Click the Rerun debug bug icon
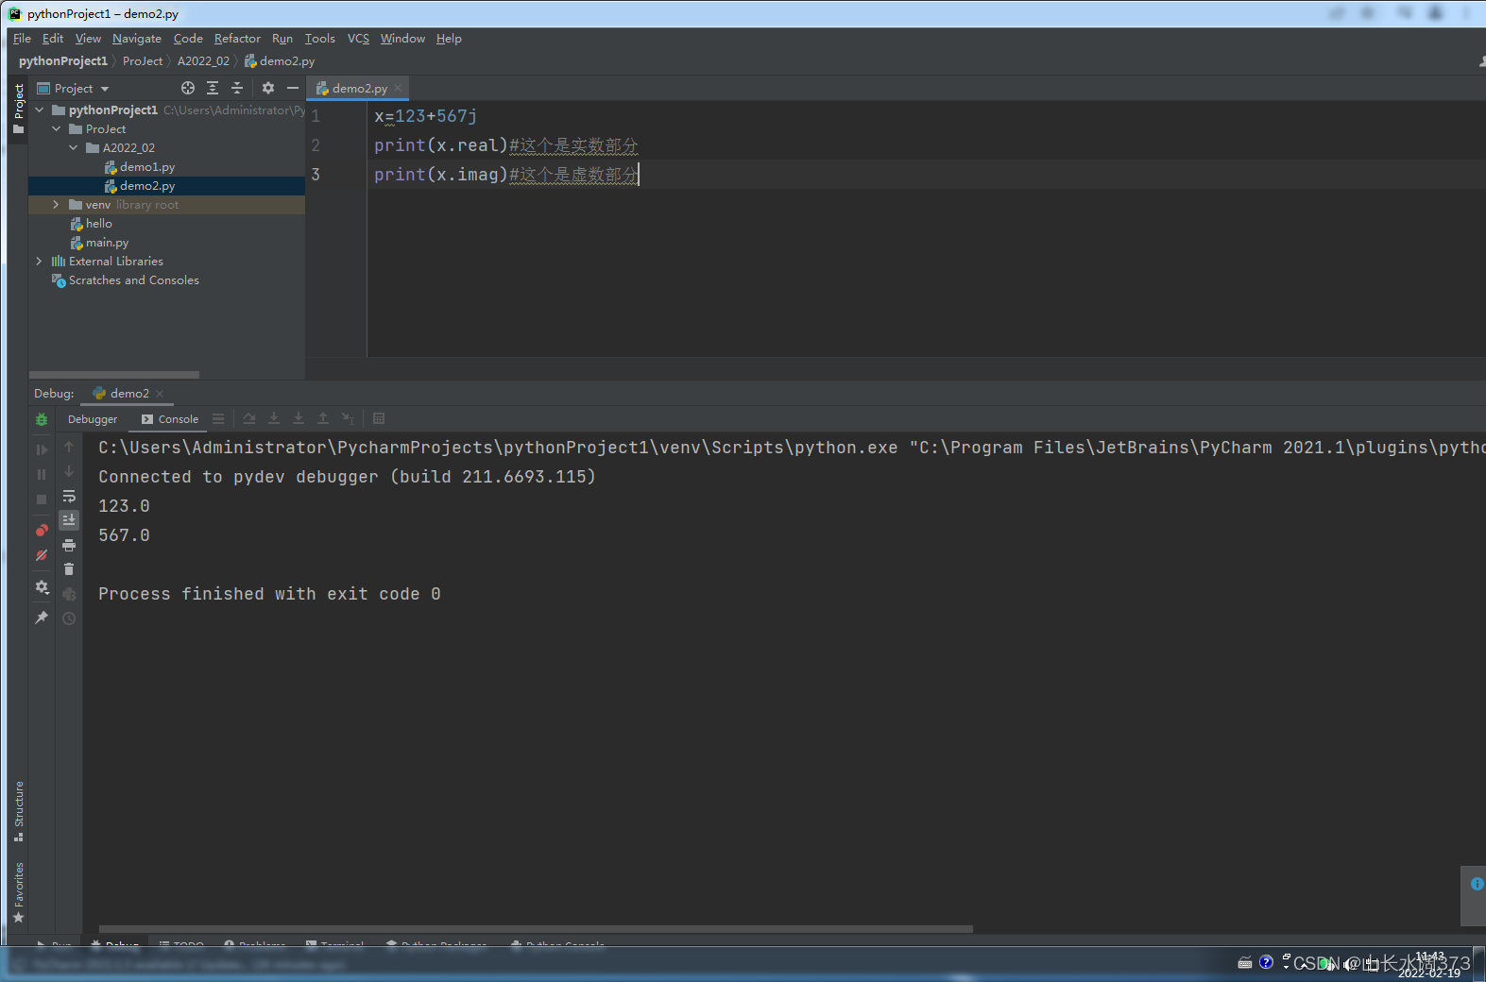Screen dimensions: 1486x982 42,419
